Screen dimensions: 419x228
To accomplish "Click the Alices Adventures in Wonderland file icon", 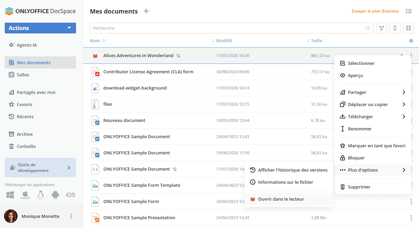I will click(95, 56).
